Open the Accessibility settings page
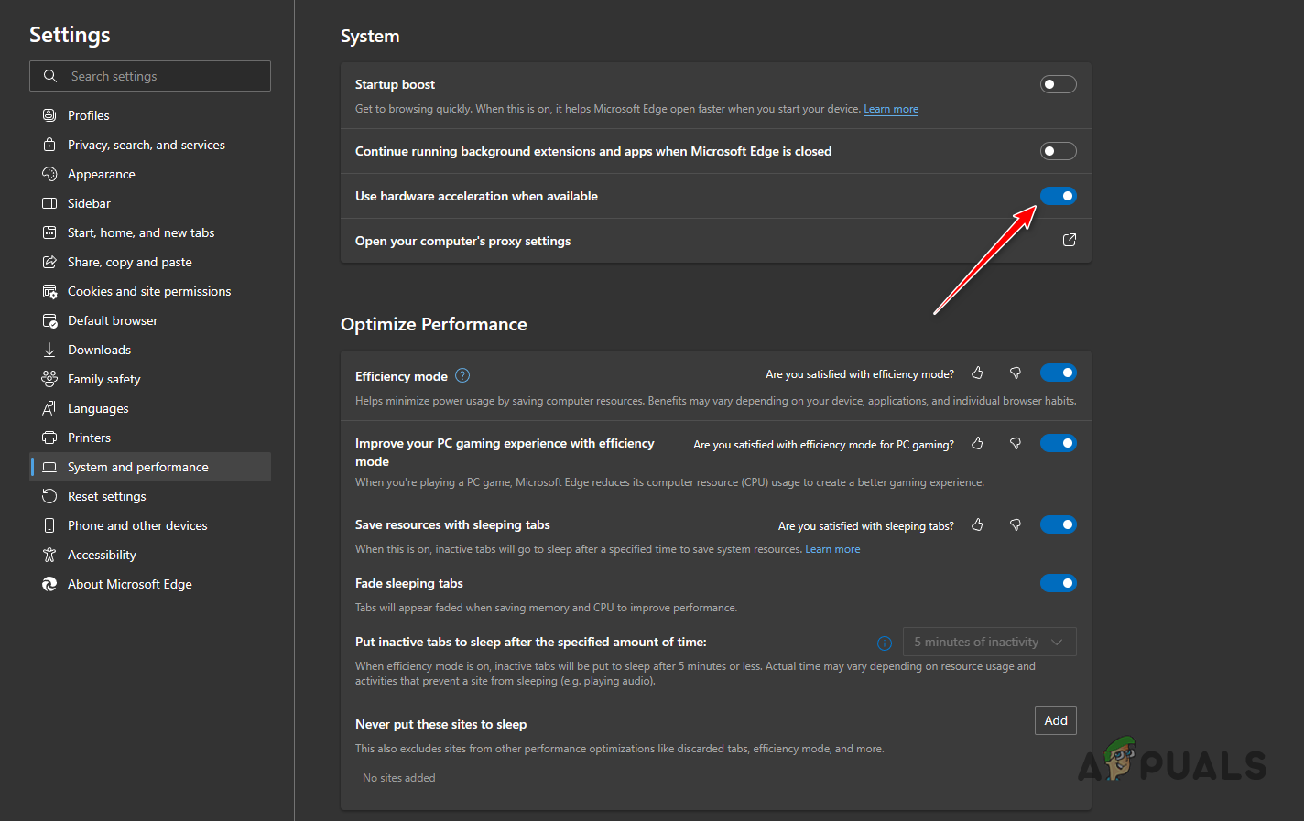 101,554
